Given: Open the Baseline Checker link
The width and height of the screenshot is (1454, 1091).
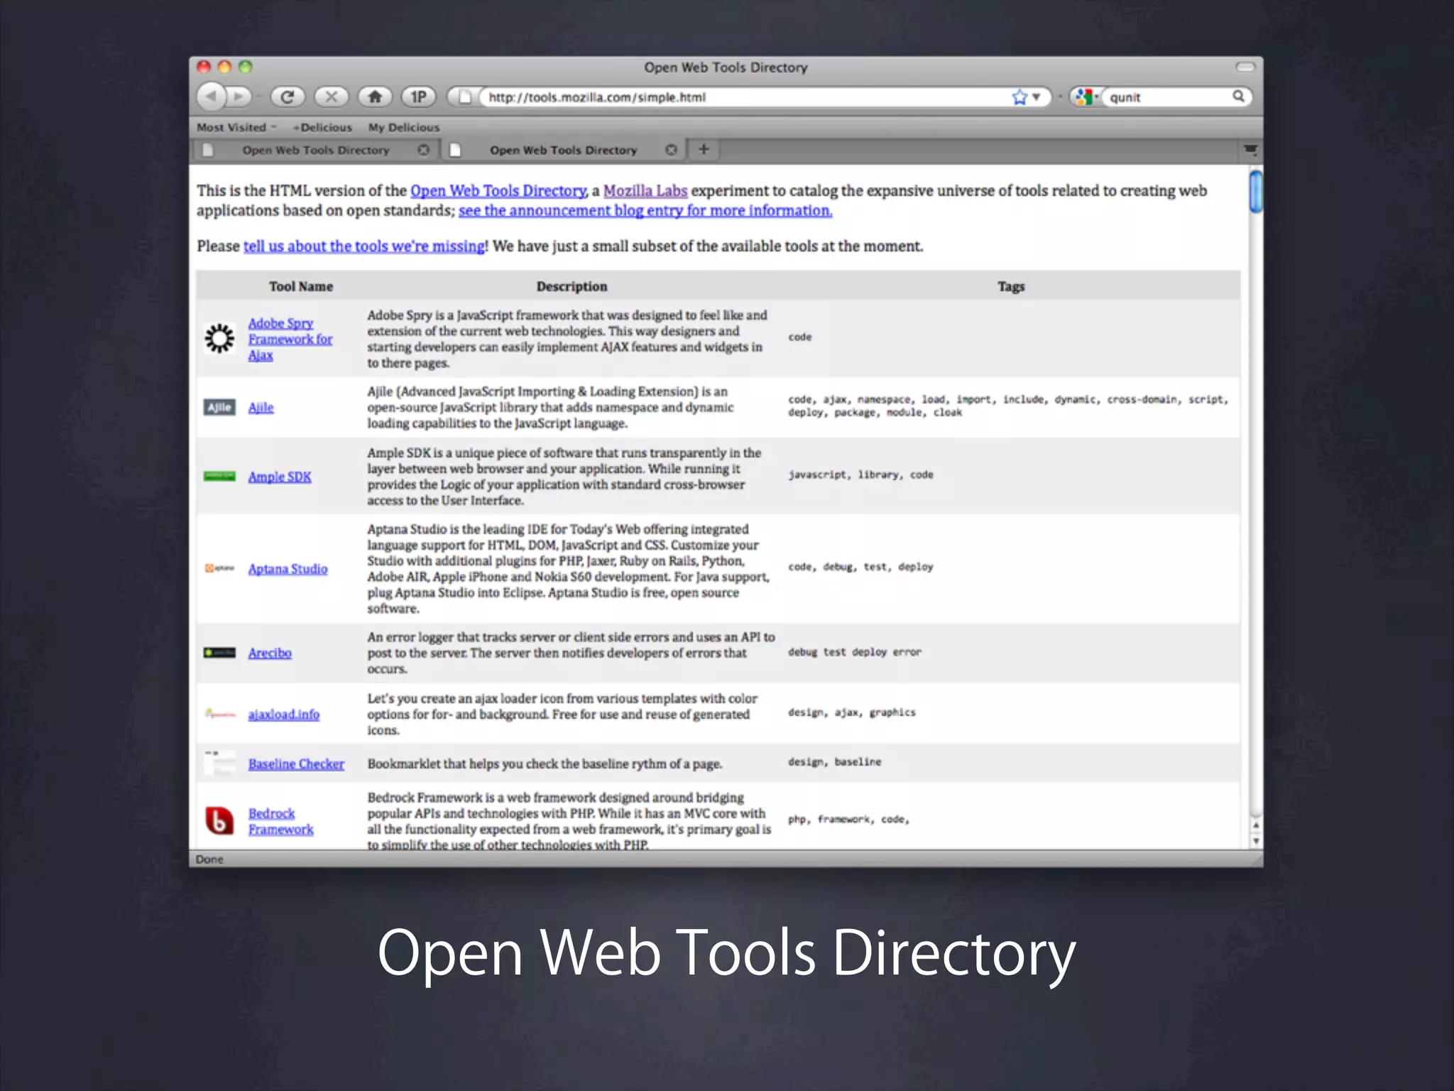Looking at the screenshot, I should point(296,764).
